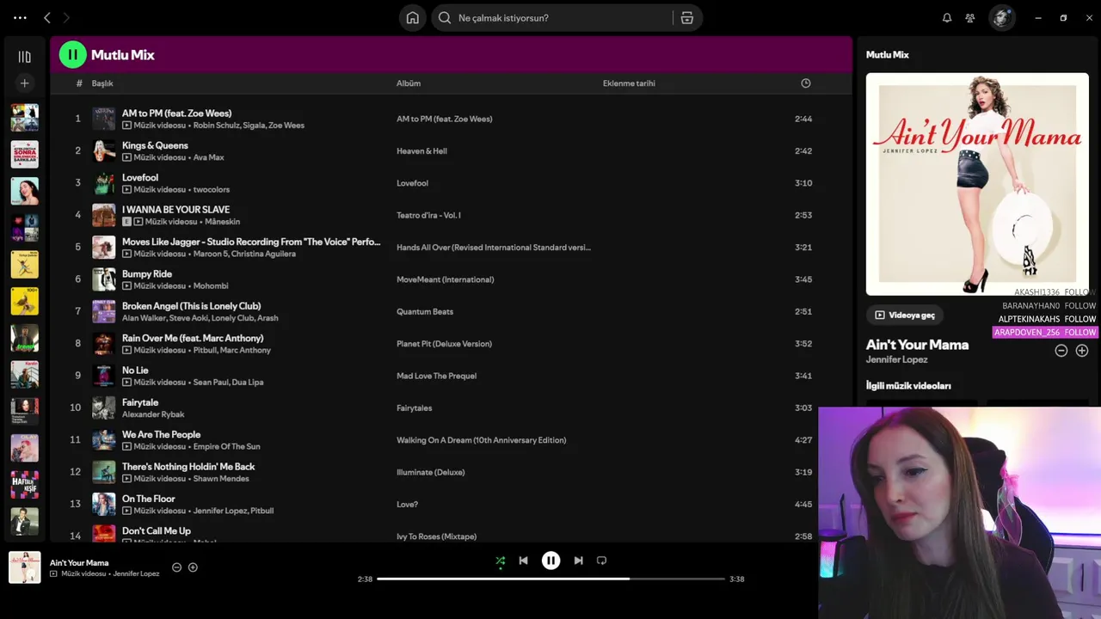The image size is (1101, 619).
Task: Open the Browse icon in search bar
Action: 686,18
